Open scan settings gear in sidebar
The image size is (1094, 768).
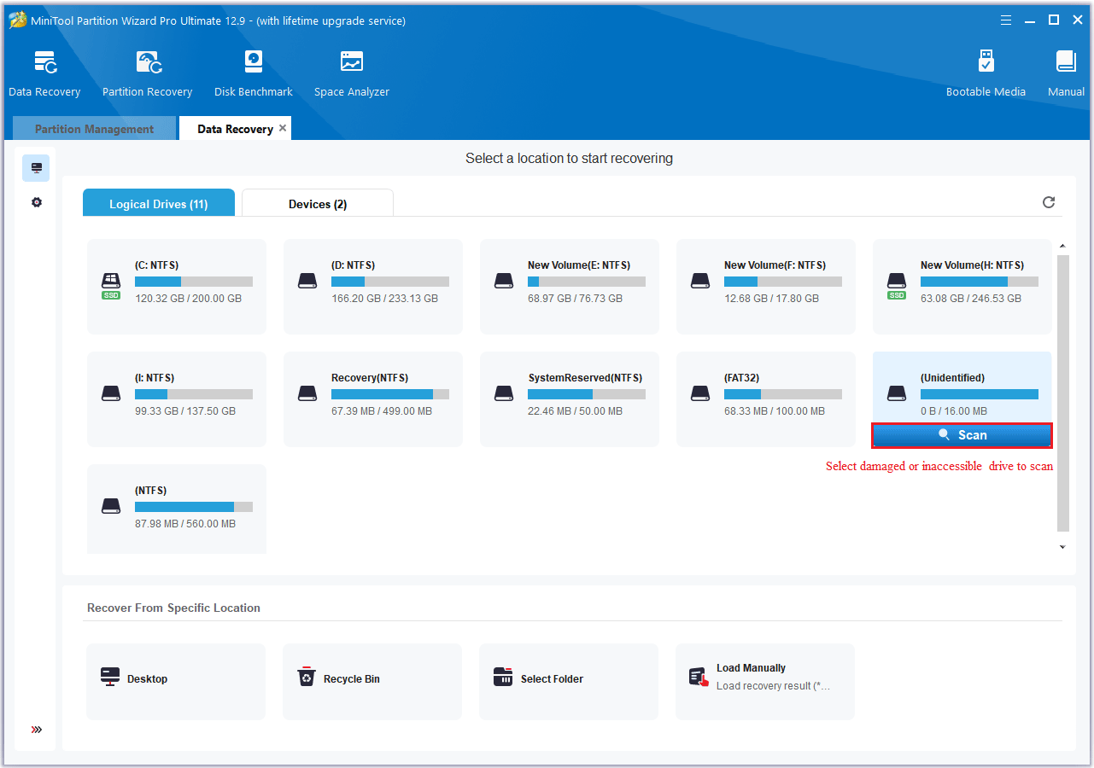37,203
